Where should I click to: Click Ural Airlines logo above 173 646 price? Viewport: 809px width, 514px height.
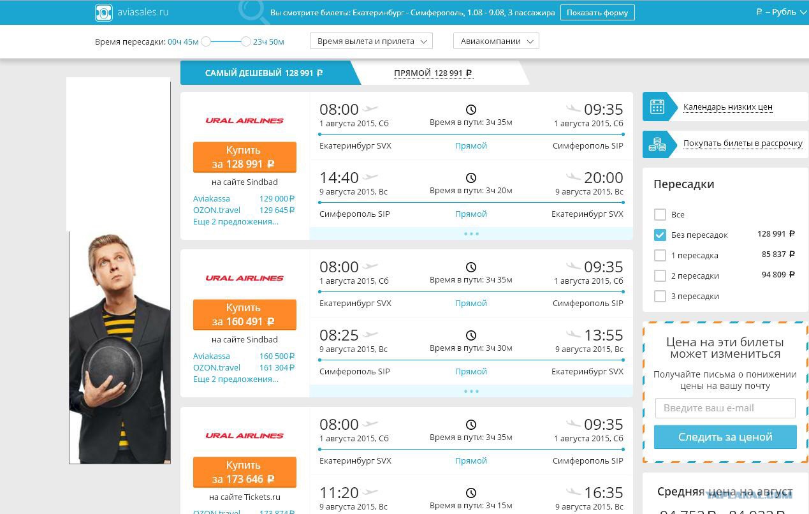[244, 436]
